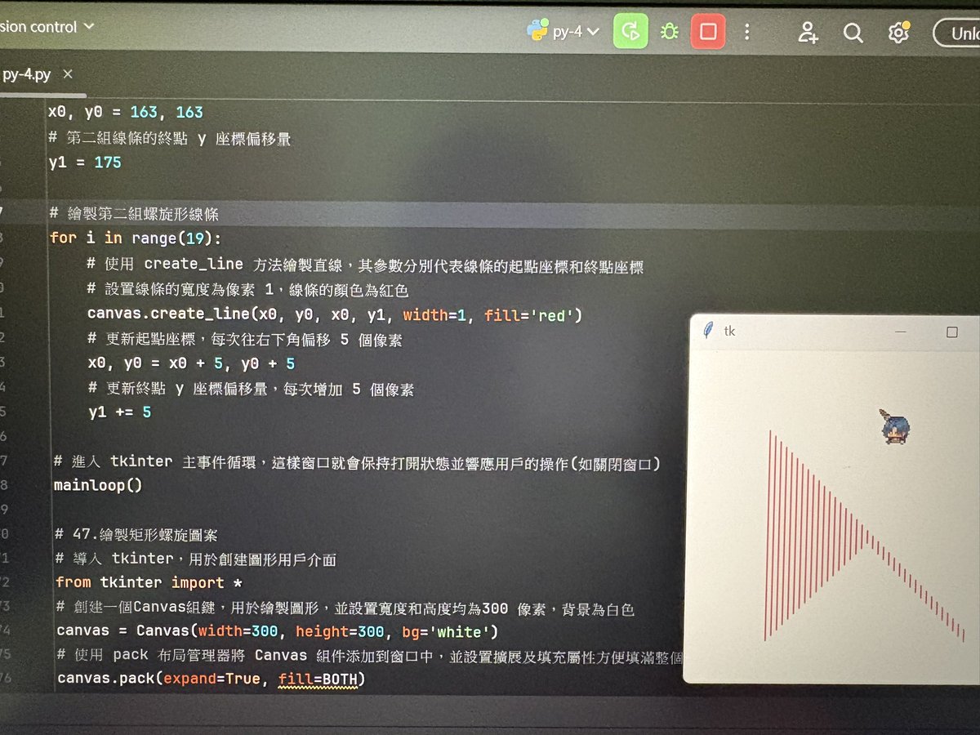Start debugging with the bug icon
The width and height of the screenshot is (980, 735).
[670, 31]
